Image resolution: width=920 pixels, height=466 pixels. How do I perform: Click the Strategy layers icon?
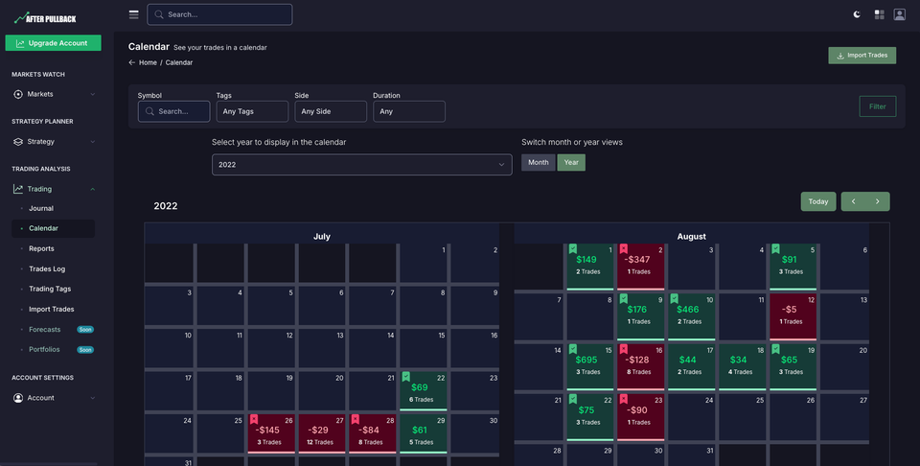point(18,142)
